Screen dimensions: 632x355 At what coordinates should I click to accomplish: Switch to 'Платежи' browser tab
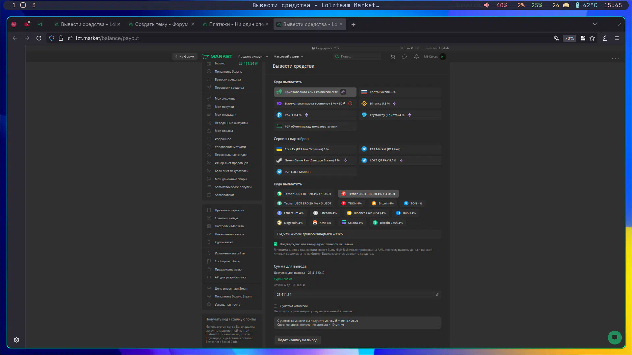[x=236, y=24]
